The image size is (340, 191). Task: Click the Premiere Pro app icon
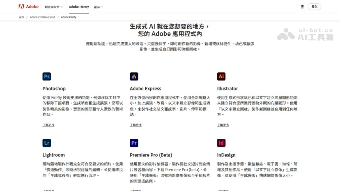coord(134,143)
